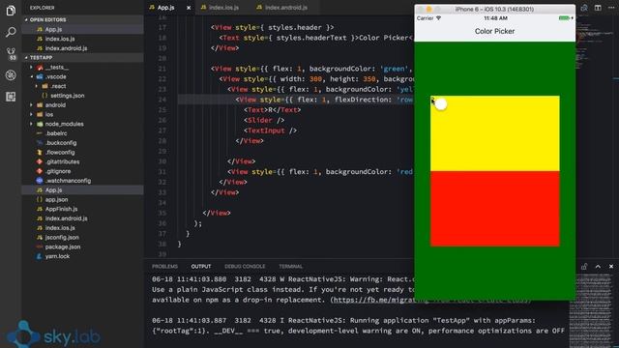
Task: Click the simulator window title bar text
Action: (x=494, y=9)
